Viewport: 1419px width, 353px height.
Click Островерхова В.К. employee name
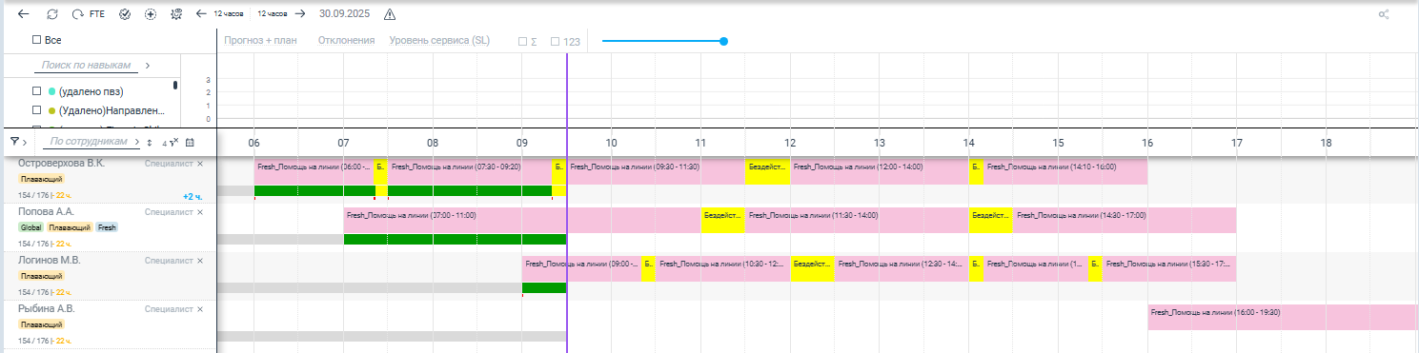click(x=61, y=164)
